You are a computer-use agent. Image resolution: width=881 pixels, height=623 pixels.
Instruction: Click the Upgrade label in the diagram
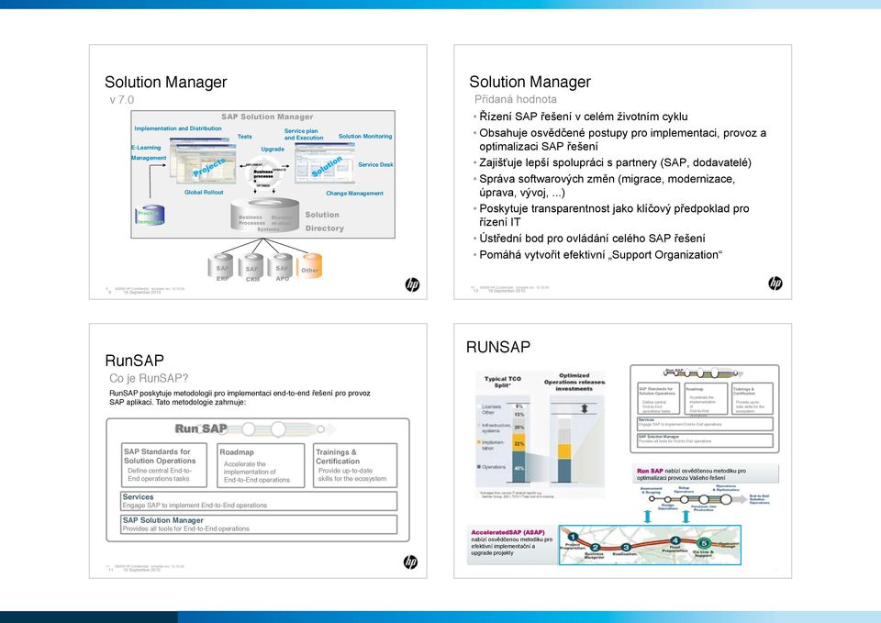(273, 150)
